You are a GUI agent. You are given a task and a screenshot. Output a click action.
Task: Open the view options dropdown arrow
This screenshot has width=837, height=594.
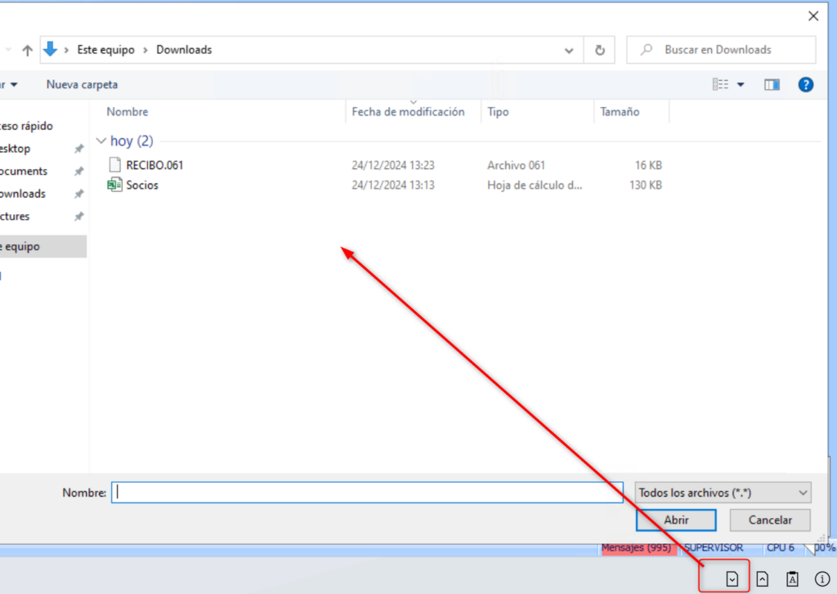coord(741,84)
